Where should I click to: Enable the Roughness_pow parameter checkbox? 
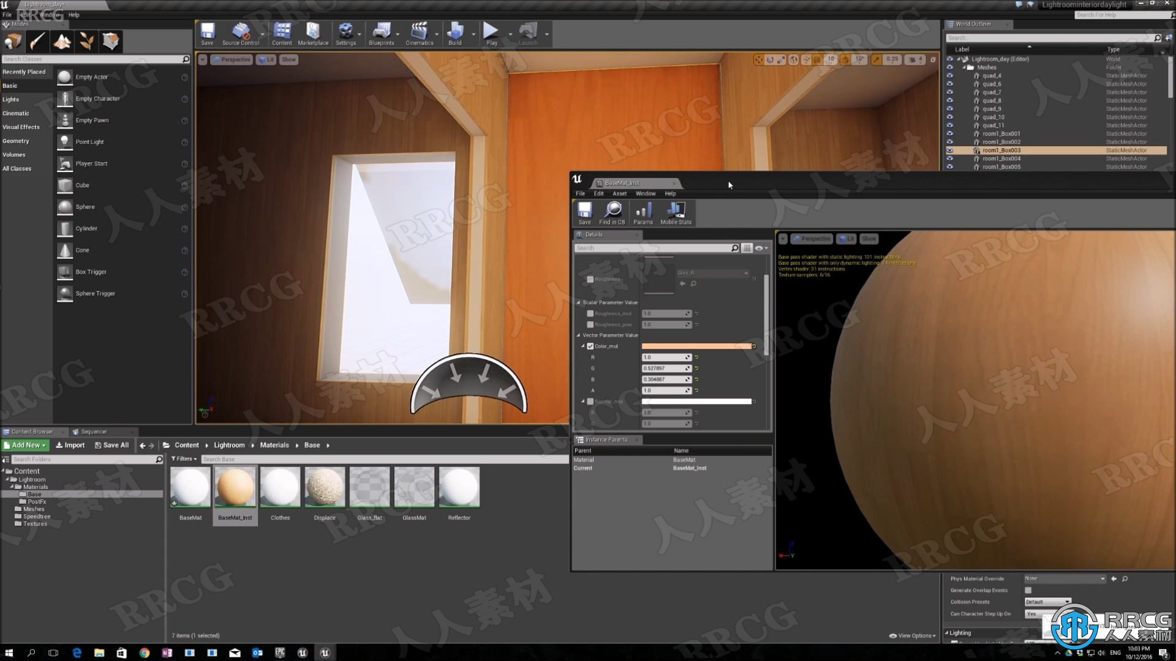pyautogui.click(x=590, y=324)
